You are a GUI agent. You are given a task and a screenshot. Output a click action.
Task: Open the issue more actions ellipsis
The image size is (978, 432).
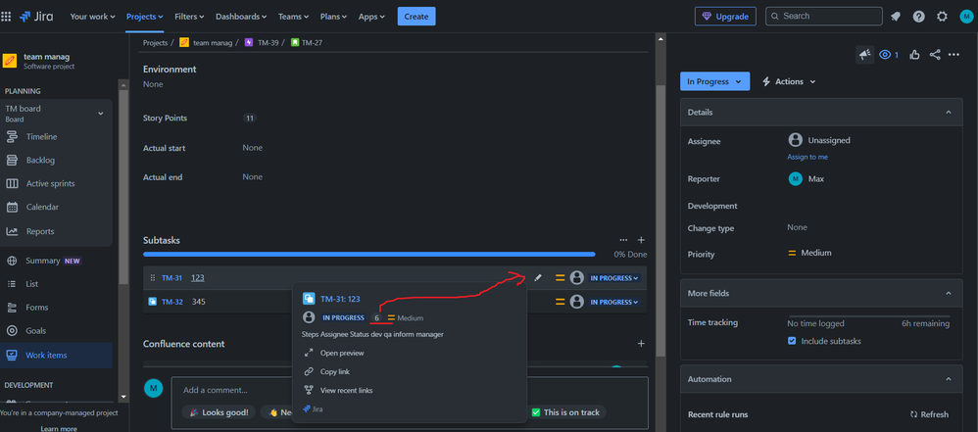[954, 55]
